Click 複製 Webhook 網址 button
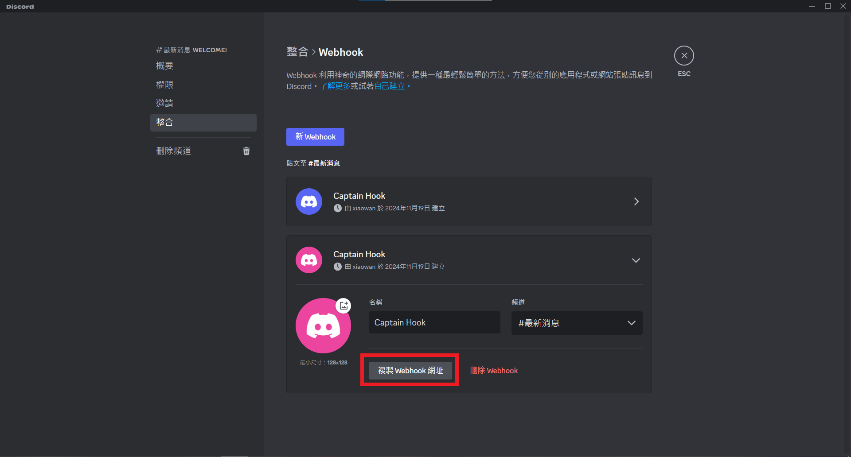The image size is (851, 457). tap(410, 370)
